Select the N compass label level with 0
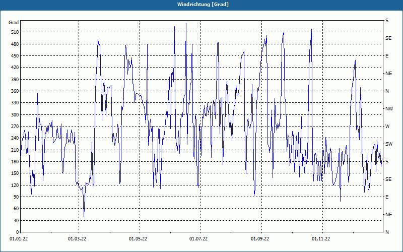Image resolution: width=403 pixels, height=252 pixels. [x=387, y=232]
